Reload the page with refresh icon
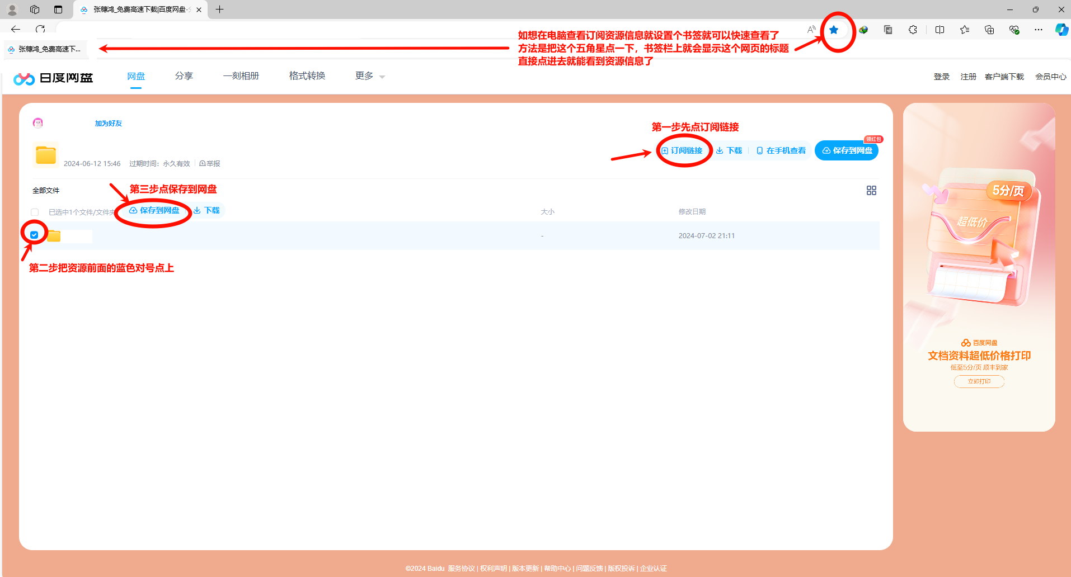The width and height of the screenshot is (1071, 577). [40, 29]
